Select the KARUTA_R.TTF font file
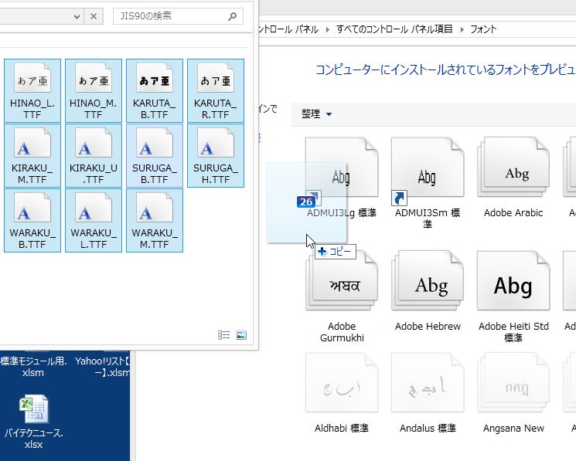The image size is (576, 461). [x=215, y=90]
